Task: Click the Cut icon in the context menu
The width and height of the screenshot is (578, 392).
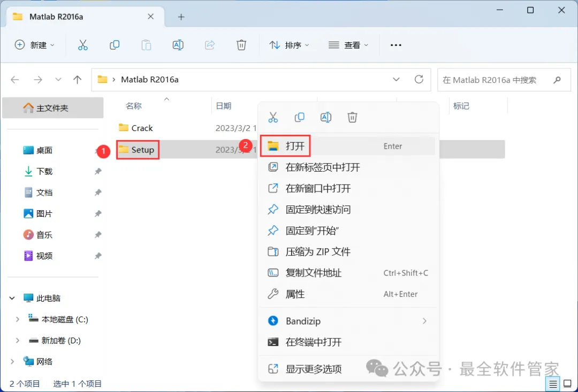Action: (273, 117)
